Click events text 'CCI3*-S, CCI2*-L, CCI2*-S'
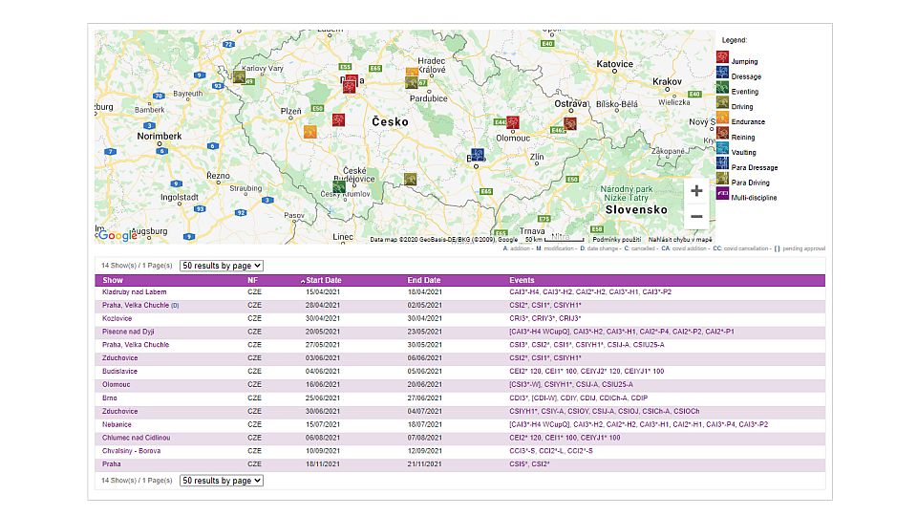The width and height of the screenshot is (917, 516). click(x=551, y=451)
